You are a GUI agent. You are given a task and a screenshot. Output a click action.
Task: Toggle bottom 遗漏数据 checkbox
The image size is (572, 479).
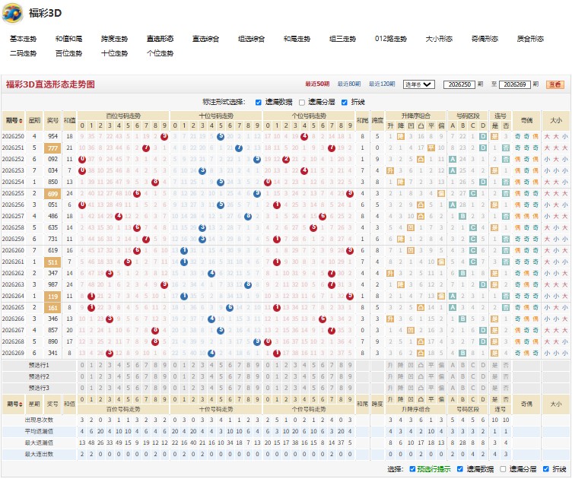pyautogui.click(x=460, y=469)
